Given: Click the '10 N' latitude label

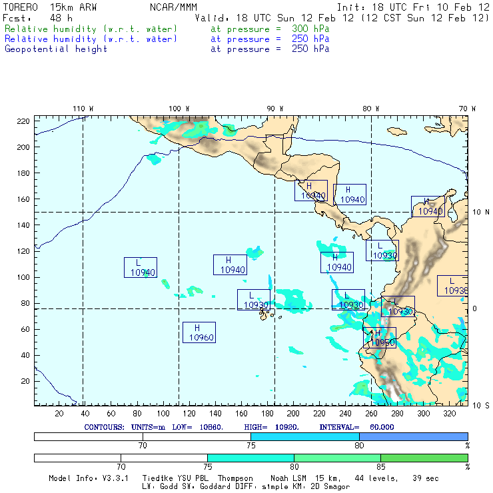Looking at the screenshot, I should tap(481, 213).
